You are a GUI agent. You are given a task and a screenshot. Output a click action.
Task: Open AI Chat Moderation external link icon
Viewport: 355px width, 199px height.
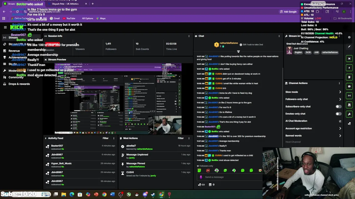tap(340, 121)
